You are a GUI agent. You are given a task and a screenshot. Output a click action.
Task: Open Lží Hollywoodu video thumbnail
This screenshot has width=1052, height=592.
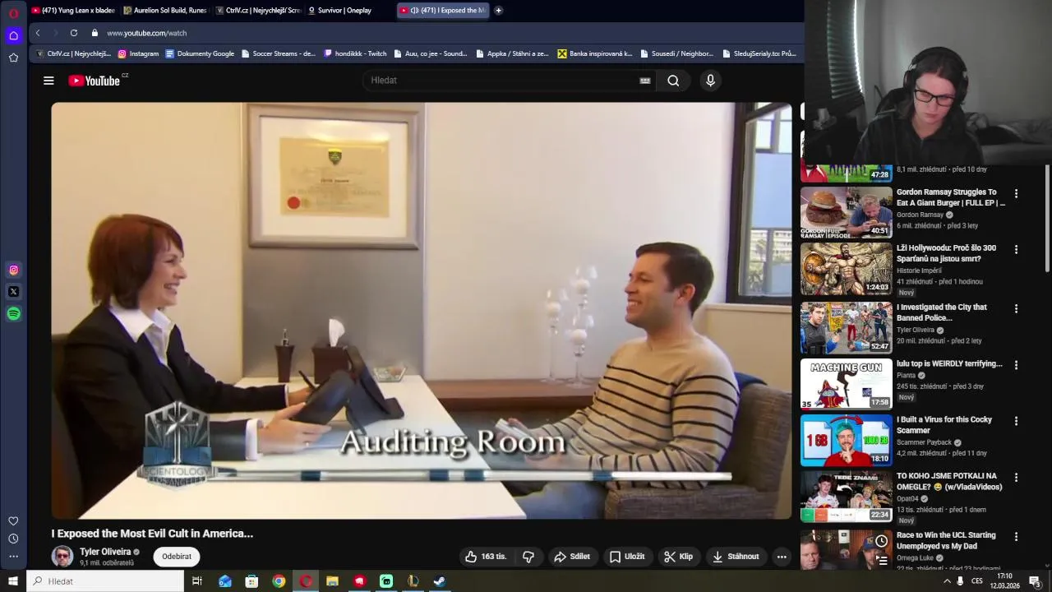click(847, 269)
